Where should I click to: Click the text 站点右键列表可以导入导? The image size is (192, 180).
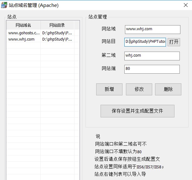pos(120,174)
